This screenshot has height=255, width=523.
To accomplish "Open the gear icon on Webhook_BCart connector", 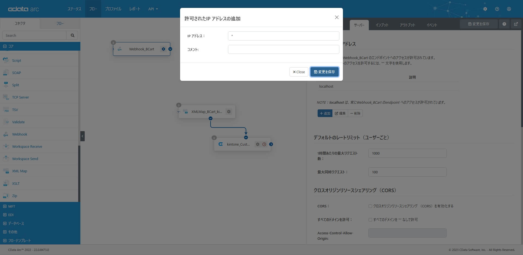I will click(163, 49).
